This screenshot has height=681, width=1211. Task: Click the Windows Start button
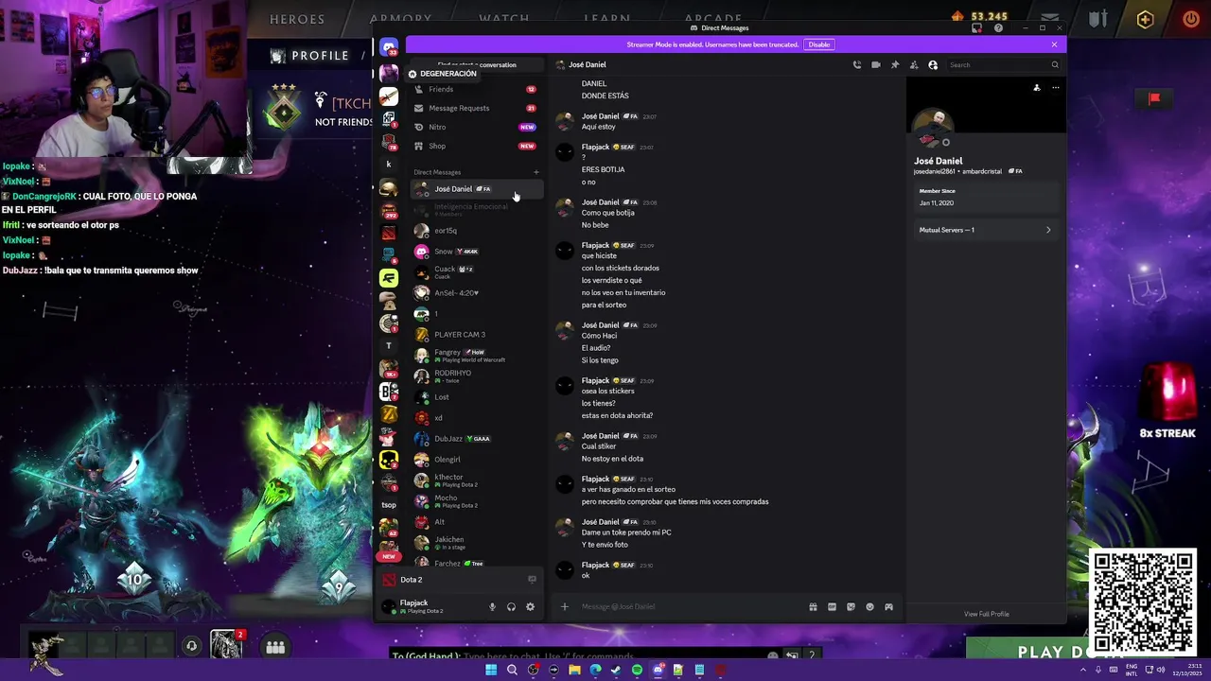[x=491, y=670]
